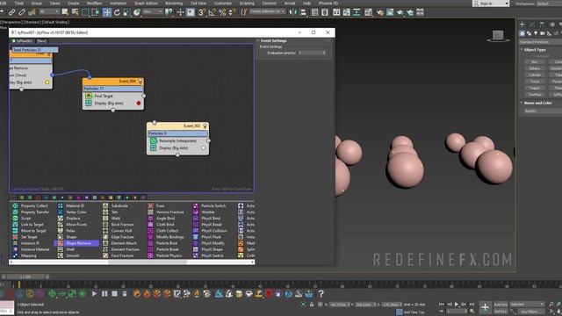Image resolution: width=562 pixels, height=316 pixels.
Task: Open the Rendering menu
Action: tap(174, 4)
